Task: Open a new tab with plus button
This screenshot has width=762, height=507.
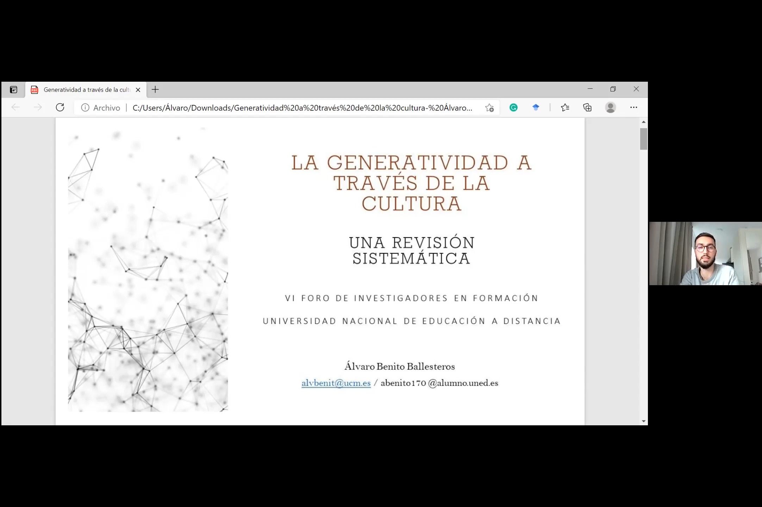Action: click(155, 89)
